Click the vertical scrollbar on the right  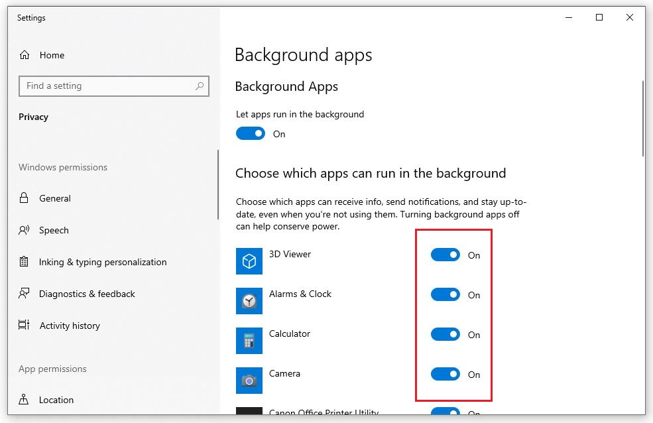pyautogui.click(x=641, y=119)
